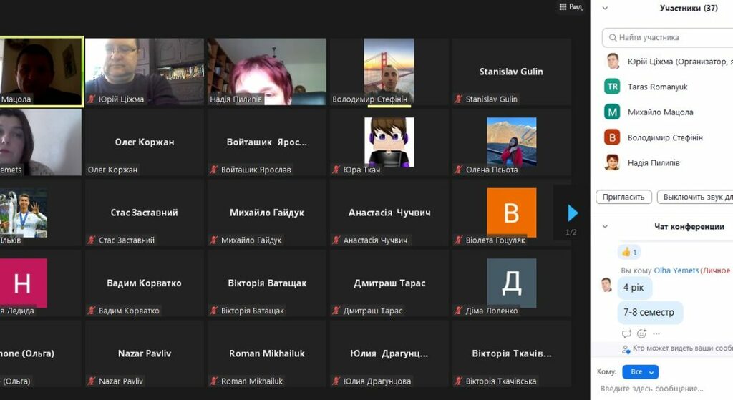This screenshot has width=733, height=400.
Task: Open the Кому recipient dropdown
Action: point(640,372)
